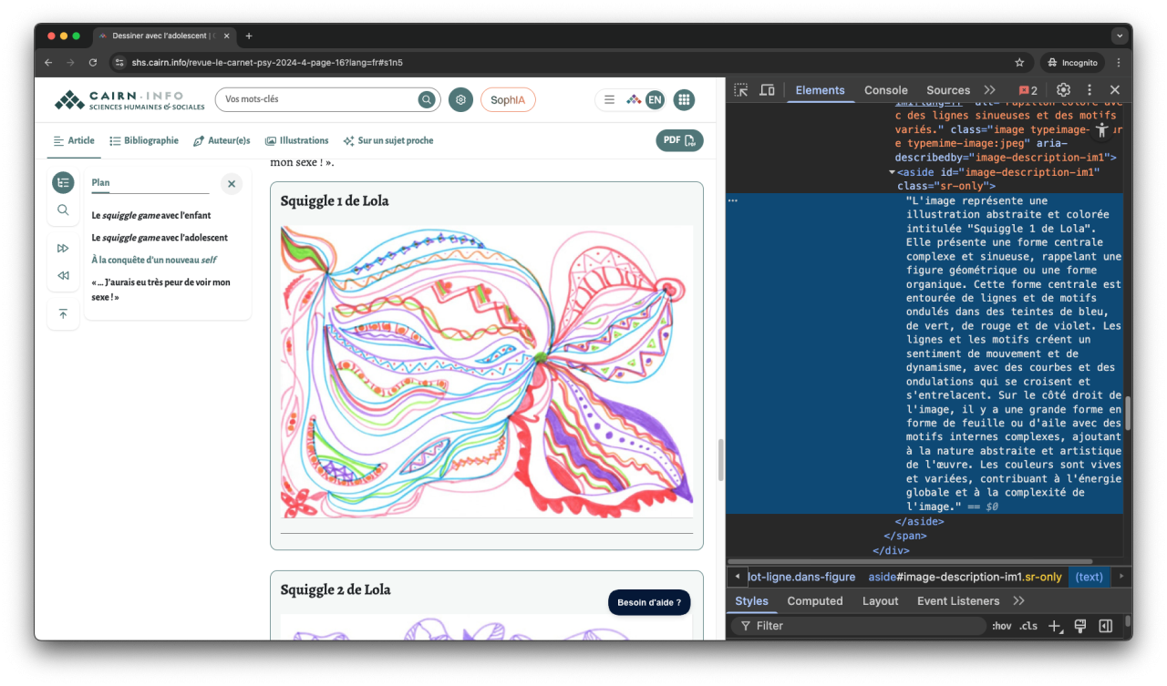
Task: Click the fast-forward next-section icon
Action: point(63,247)
